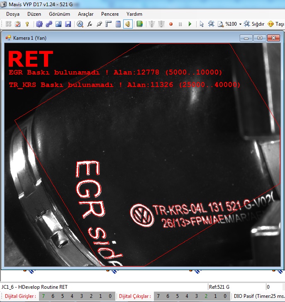Toggle the speaker sound button
The width and height of the screenshot is (285, 302).
pyautogui.click(x=128, y=24)
